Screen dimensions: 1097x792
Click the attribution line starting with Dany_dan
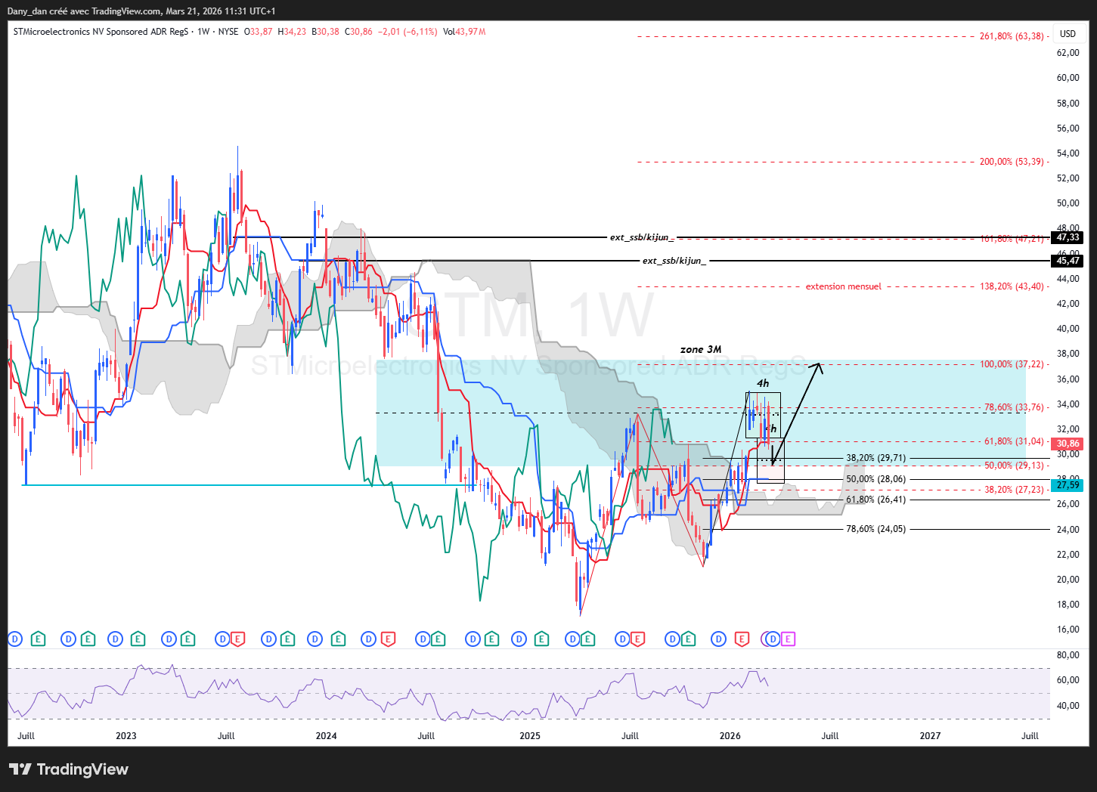(141, 11)
